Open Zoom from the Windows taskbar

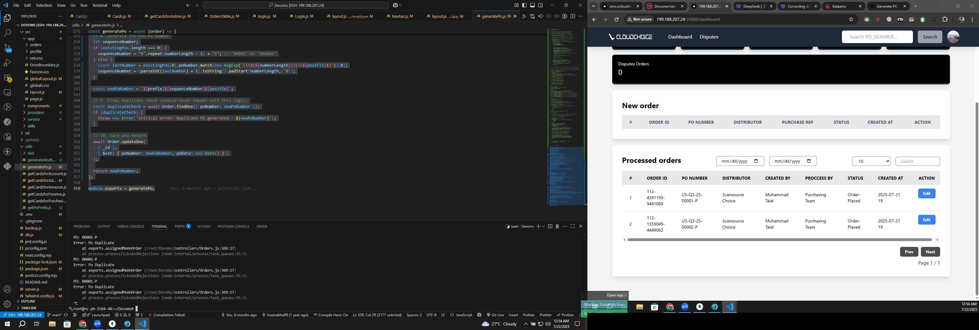tap(97, 324)
